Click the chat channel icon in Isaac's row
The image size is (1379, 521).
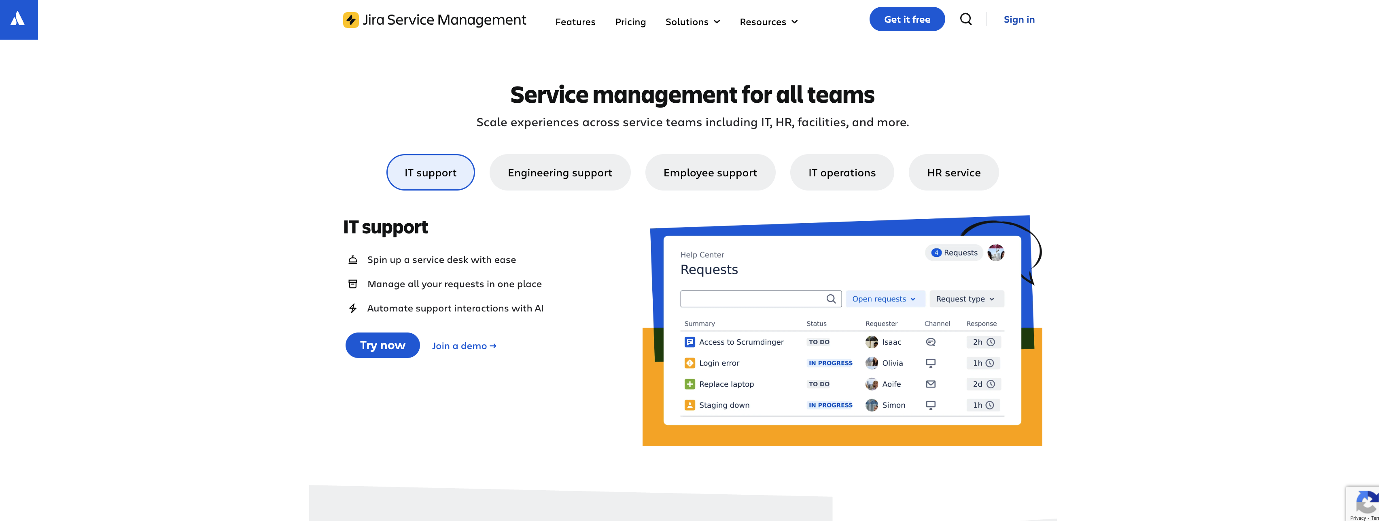click(x=930, y=342)
